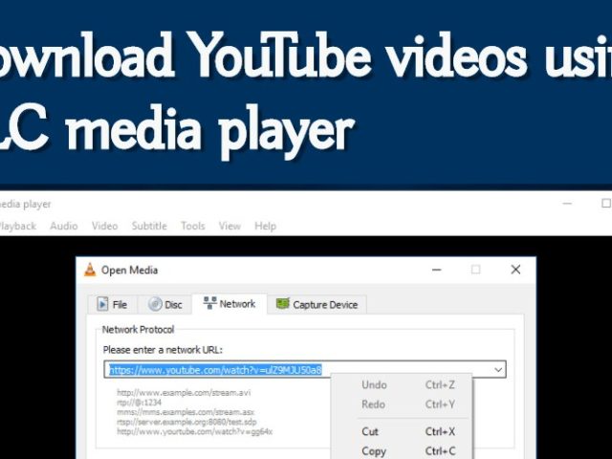Click the Capture Device card icon
This screenshot has width=612, height=459.
click(x=283, y=303)
